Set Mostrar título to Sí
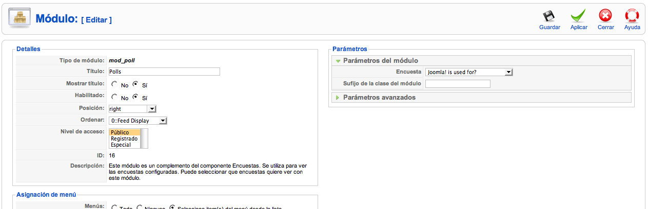The width and height of the screenshot is (648, 209). point(135,84)
